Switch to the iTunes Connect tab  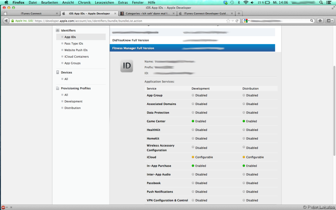31,13
